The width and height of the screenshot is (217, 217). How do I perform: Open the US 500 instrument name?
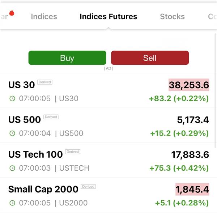pyautogui.click(x=25, y=120)
